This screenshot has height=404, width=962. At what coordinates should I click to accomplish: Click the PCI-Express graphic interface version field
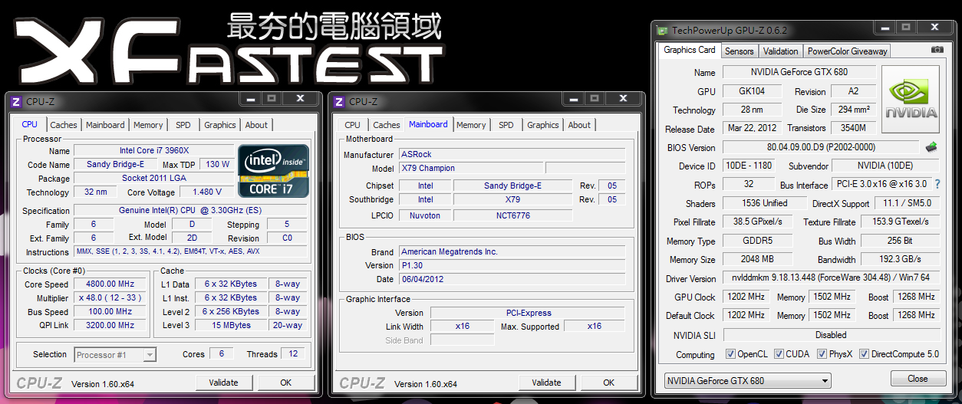[x=527, y=313]
